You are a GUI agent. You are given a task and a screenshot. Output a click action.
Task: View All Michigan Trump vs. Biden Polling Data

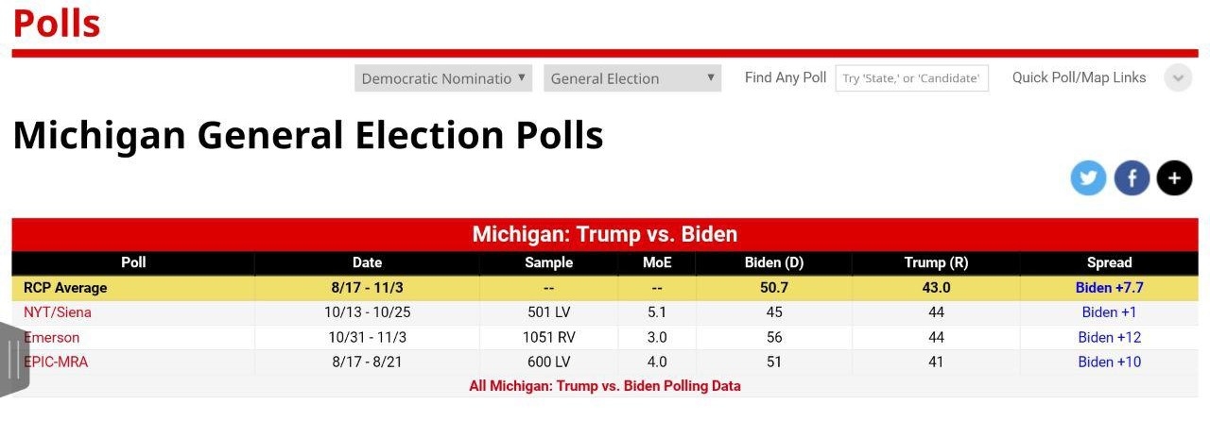point(605,386)
